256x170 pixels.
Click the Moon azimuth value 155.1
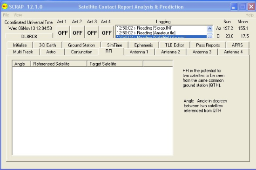pos(243,28)
